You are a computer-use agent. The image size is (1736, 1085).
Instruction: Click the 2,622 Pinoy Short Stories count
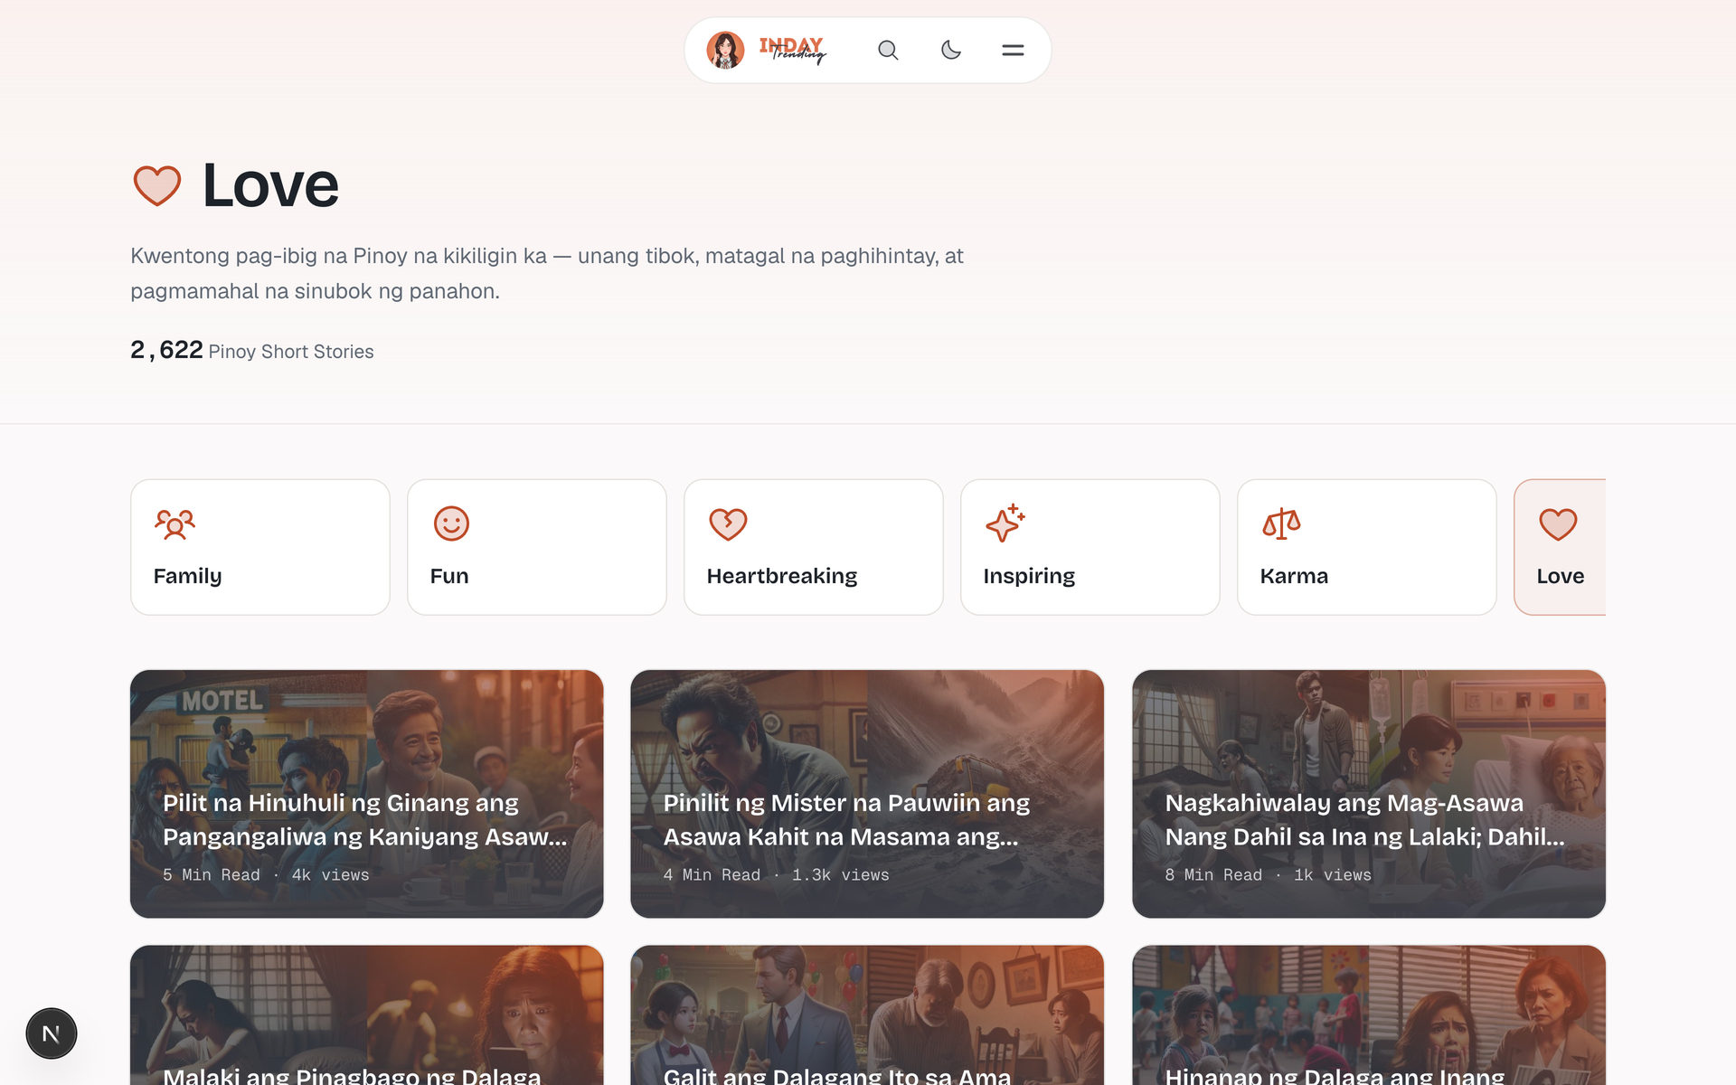[252, 350]
